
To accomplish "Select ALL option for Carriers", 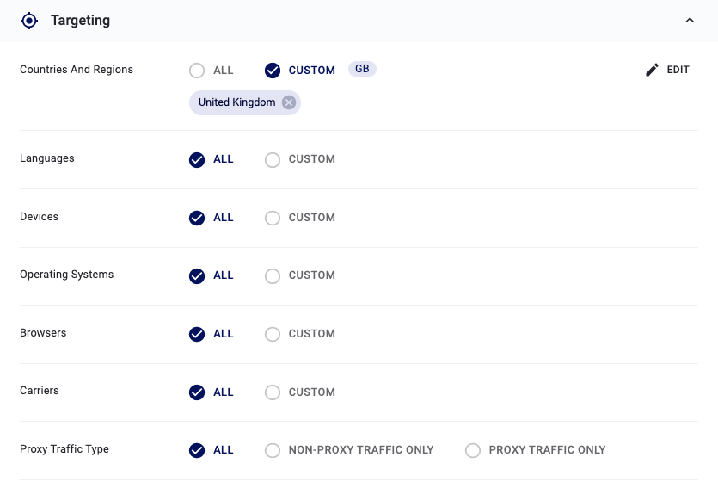I will click(x=197, y=392).
